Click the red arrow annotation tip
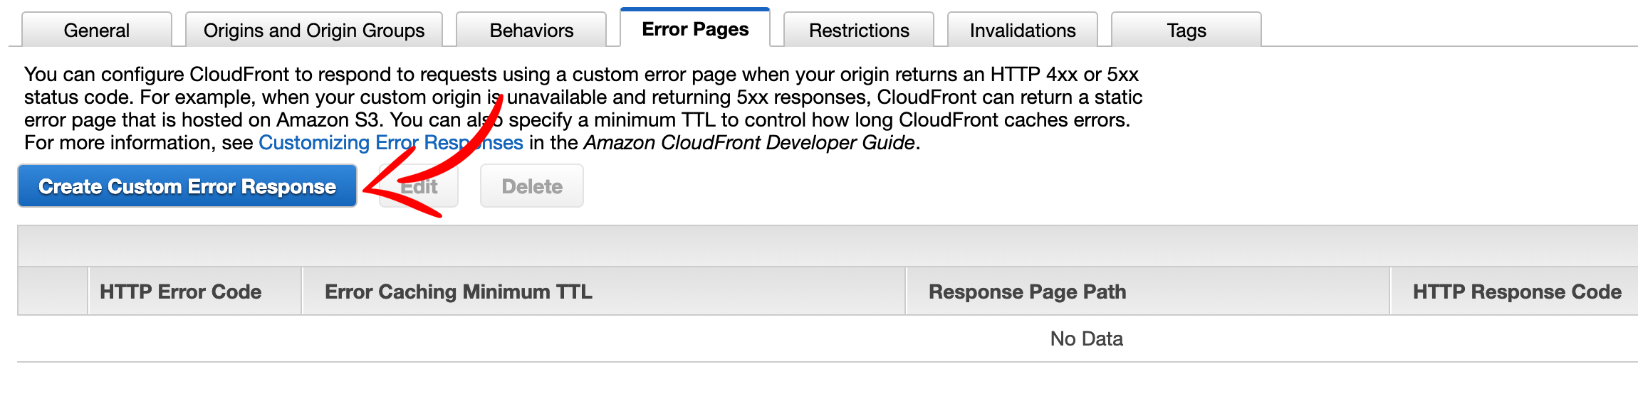The height and width of the screenshot is (401, 1638). (366, 189)
